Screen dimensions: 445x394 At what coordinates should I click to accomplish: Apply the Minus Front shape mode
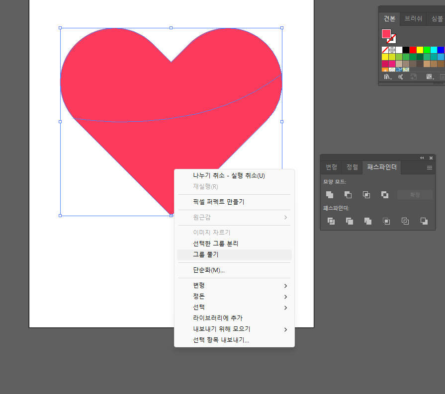click(349, 194)
